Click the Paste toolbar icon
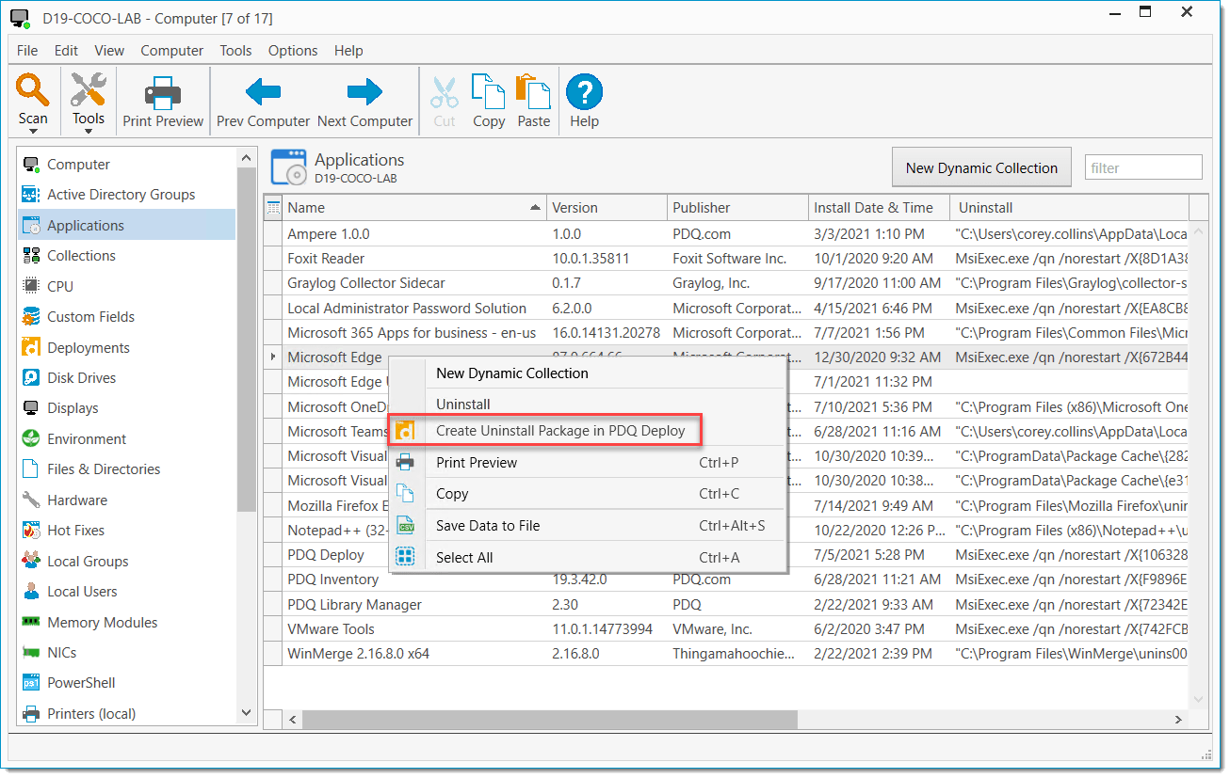The image size is (1230, 778). 532,94
